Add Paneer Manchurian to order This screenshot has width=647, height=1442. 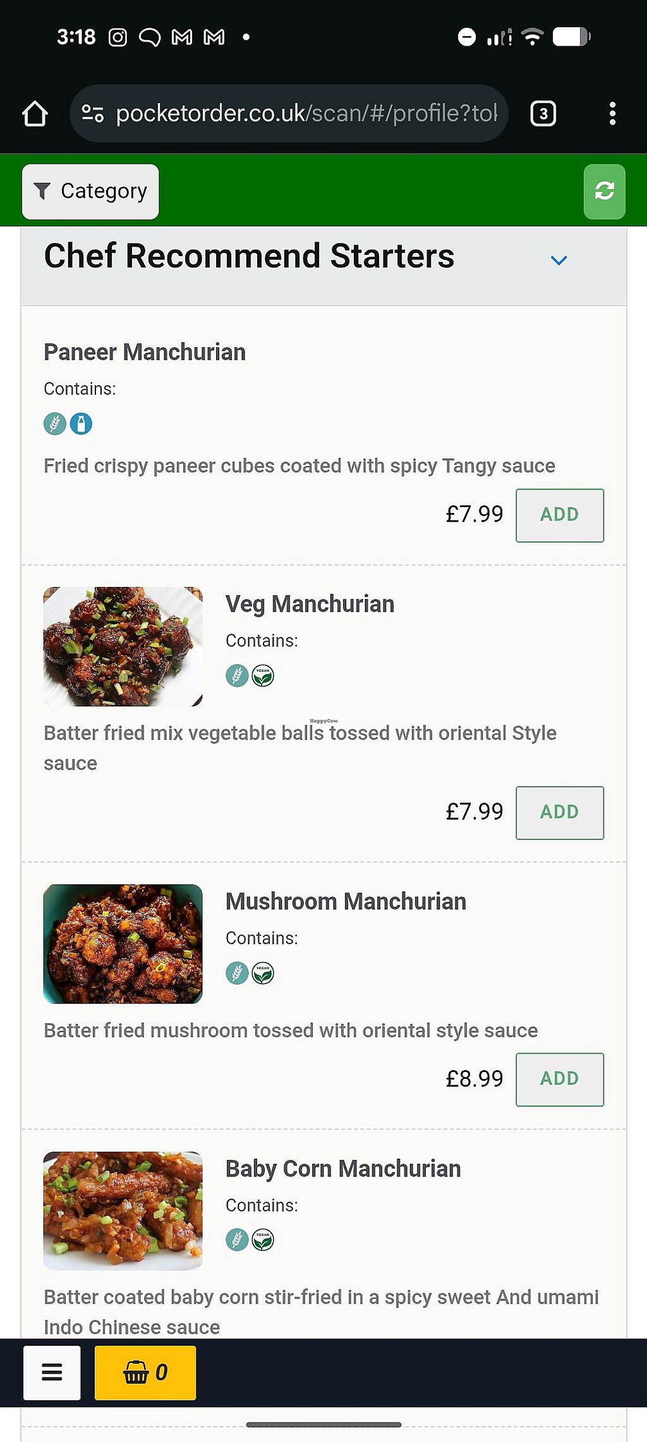tap(559, 515)
